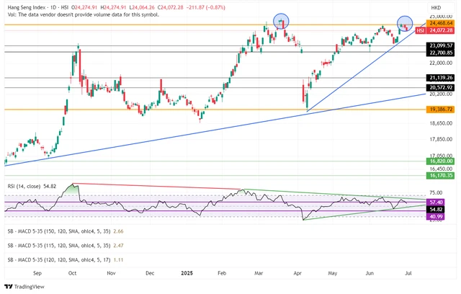The width and height of the screenshot is (461, 294).
Task: Click the Feb label on time axis
Action: pos(222,273)
